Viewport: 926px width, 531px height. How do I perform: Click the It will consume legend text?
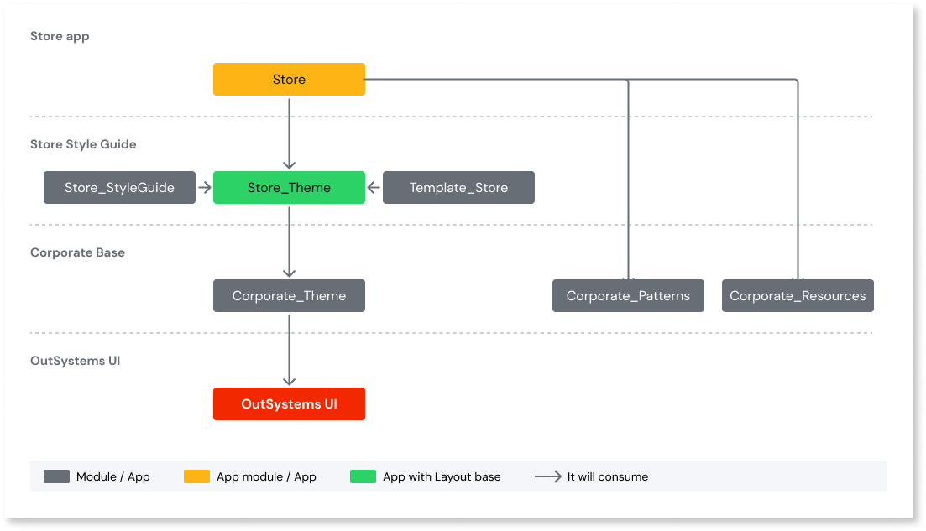(x=608, y=476)
